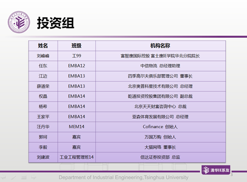Go to previous slide with left arrow
The height and width of the screenshot is (182, 247).
point(3,177)
